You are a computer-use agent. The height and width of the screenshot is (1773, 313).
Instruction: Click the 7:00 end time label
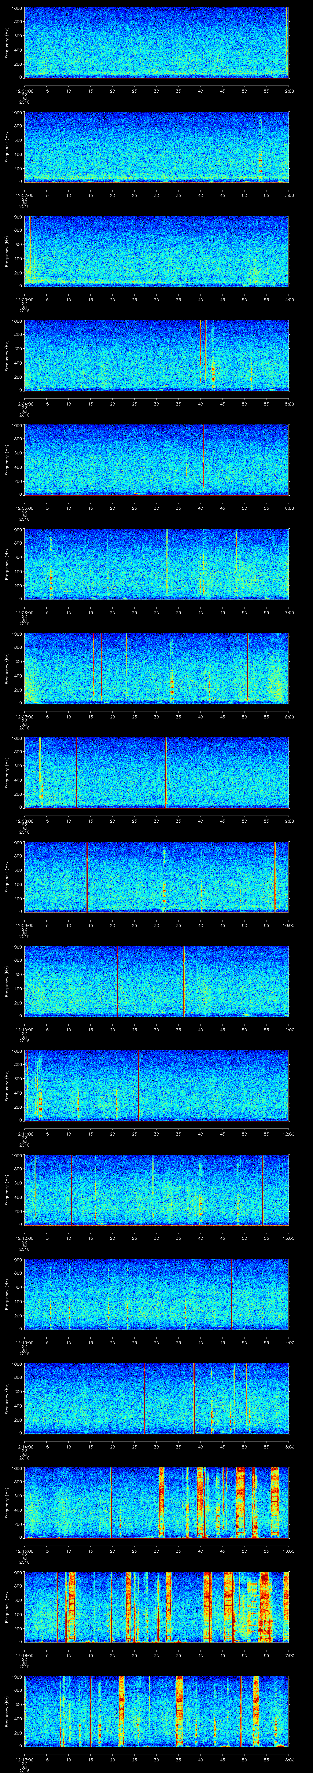coord(289,613)
